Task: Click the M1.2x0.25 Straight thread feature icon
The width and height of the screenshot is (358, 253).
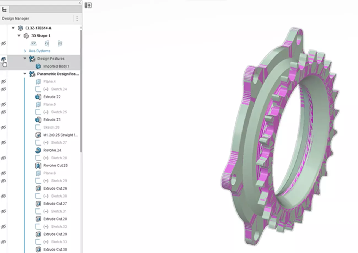Action: click(38, 135)
